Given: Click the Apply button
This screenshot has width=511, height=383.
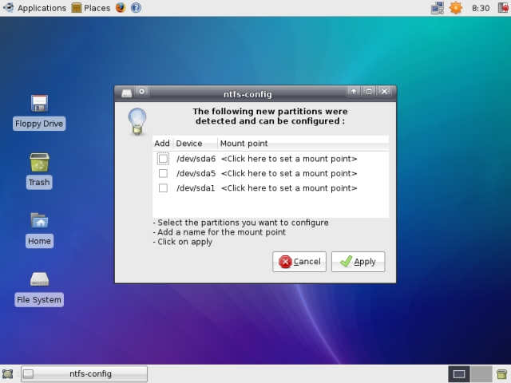Looking at the screenshot, I should [358, 262].
